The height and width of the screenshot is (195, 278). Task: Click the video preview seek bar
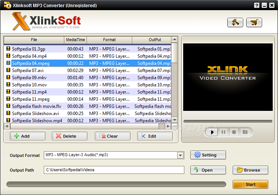tap(228, 121)
